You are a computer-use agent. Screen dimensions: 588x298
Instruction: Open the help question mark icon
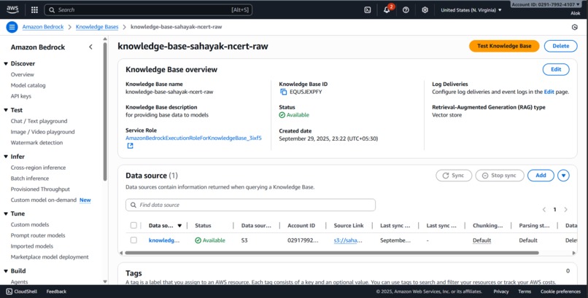pos(406,10)
